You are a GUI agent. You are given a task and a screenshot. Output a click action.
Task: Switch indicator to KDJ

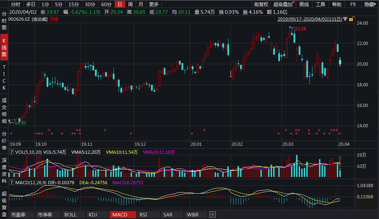pyautogui.click(x=97, y=214)
